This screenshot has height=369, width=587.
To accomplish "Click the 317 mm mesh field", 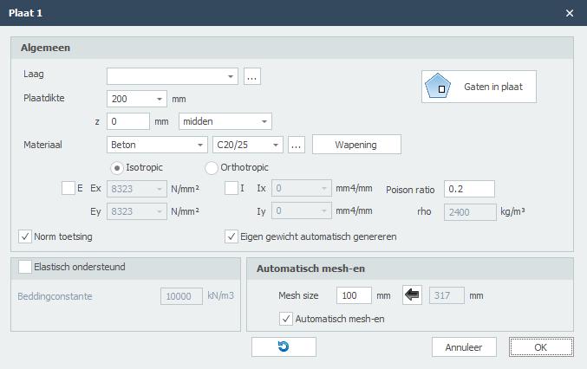I will 447,295.
